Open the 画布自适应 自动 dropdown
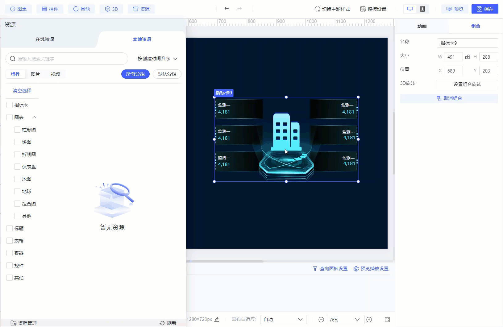The image size is (503, 327). pos(283,320)
